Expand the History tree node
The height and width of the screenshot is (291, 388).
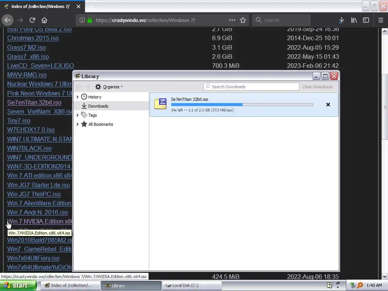77,97
